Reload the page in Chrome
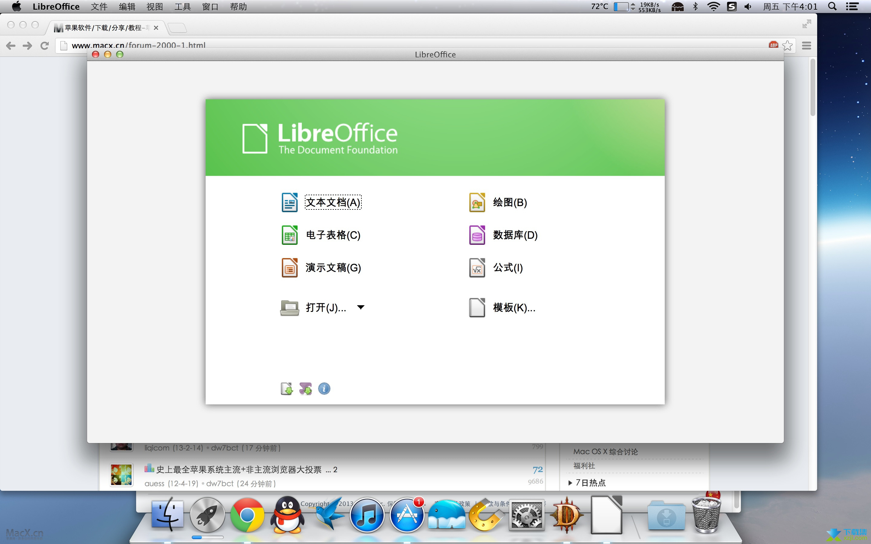The width and height of the screenshot is (871, 544). click(x=44, y=46)
